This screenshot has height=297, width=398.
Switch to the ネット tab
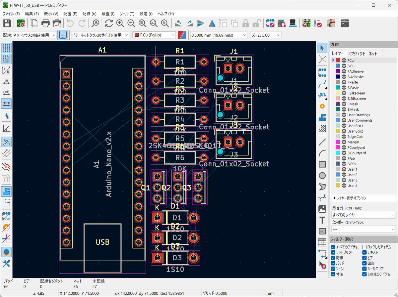point(373,54)
